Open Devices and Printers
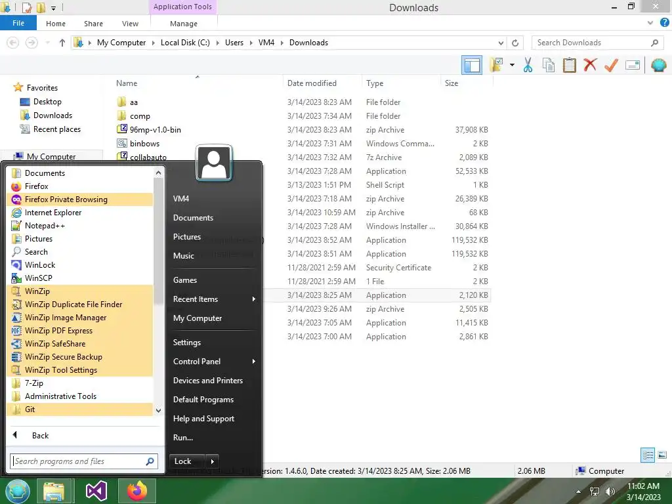 pyautogui.click(x=215, y=381)
